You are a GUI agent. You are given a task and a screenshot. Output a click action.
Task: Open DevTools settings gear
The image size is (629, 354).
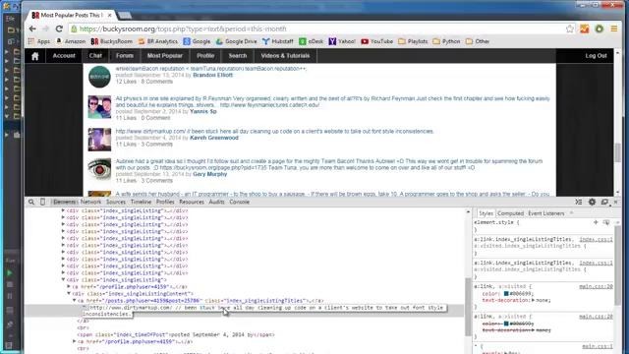[592, 202]
